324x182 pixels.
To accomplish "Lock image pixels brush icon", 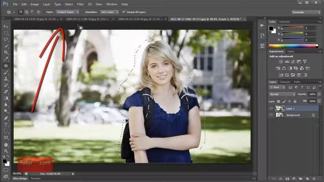I will 284,101.
